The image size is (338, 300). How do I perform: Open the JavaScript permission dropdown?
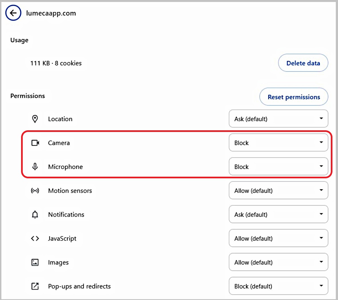pos(278,238)
